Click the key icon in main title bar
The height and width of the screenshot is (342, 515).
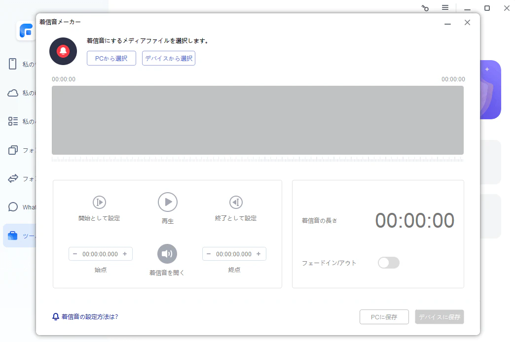425,8
